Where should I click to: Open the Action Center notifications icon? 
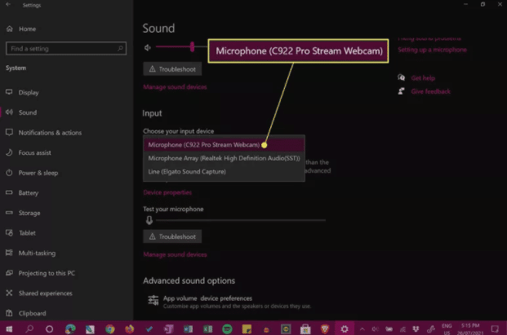(x=495, y=328)
